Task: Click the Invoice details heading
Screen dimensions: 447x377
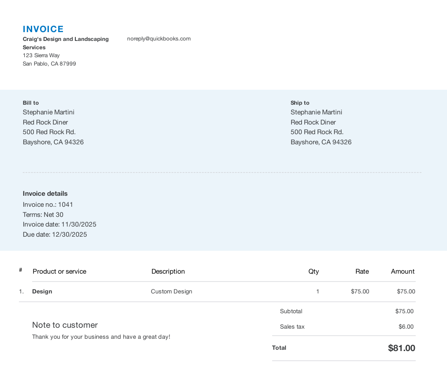Action: tap(45, 194)
